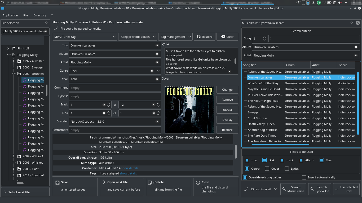Float the File selection panel diamond icon
The image size is (362, 203).
46,23
